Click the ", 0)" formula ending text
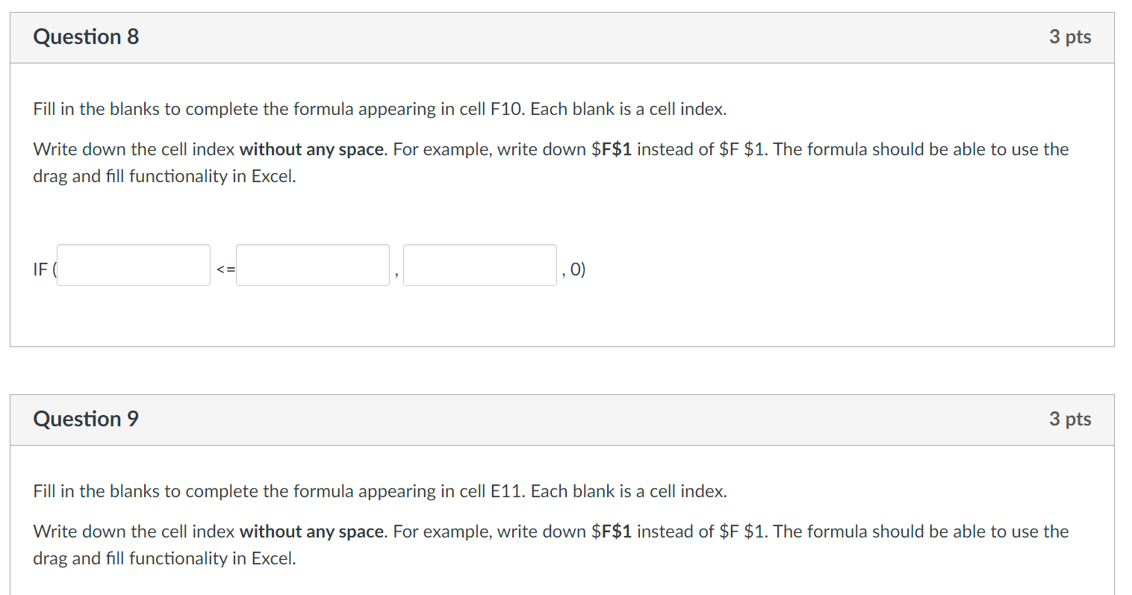The width and height of the screenshot is (1132, 595). pos(574,270)
